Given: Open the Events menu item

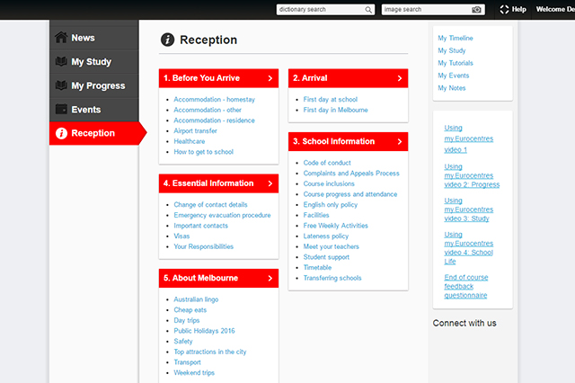Looking at the screenshot, I should click(94, 110).
